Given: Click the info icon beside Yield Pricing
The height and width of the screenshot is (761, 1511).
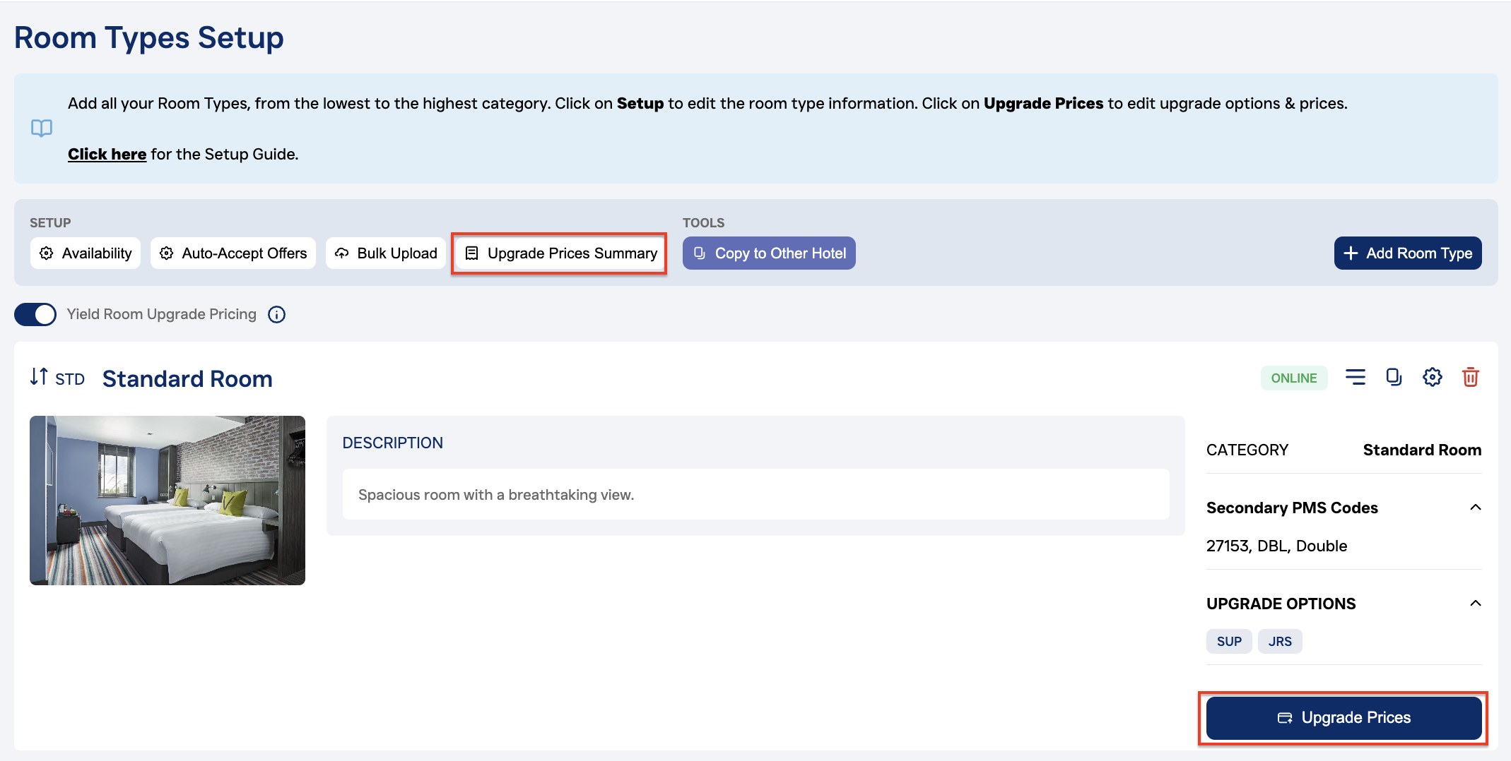Looking at the screenshot, I should coord(276,315).
